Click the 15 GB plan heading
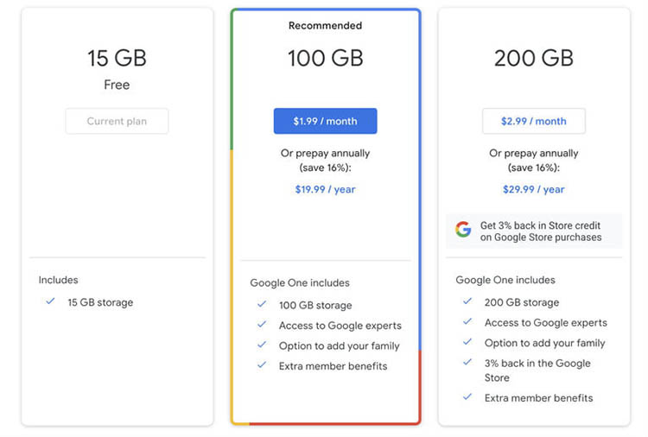This screenshot has height=437, width=648. (117, 58)
